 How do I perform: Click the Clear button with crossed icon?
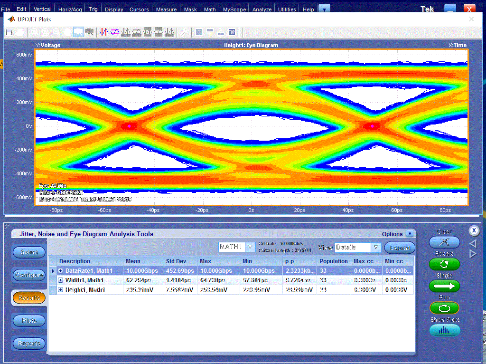(x=444, y=242)
